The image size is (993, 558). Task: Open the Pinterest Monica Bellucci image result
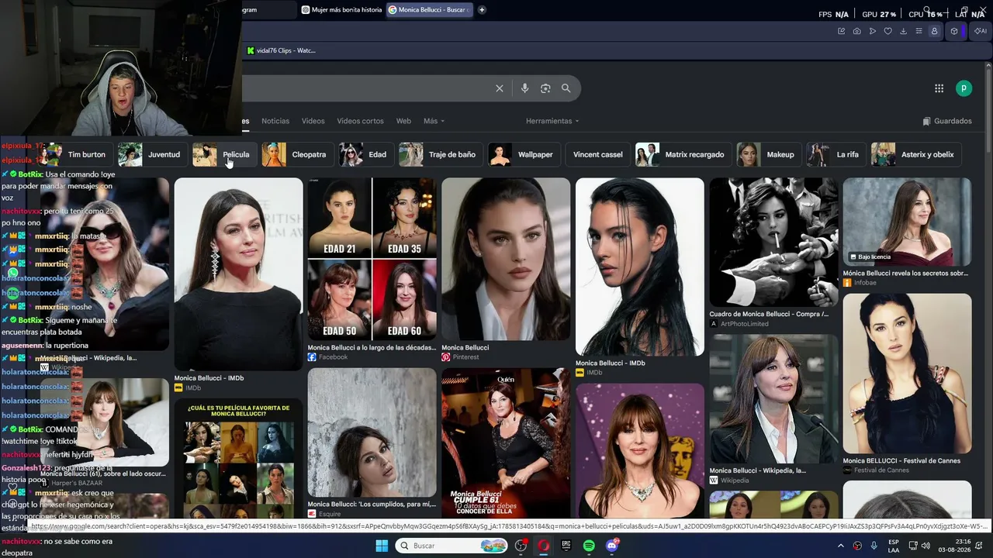[506, 259]
